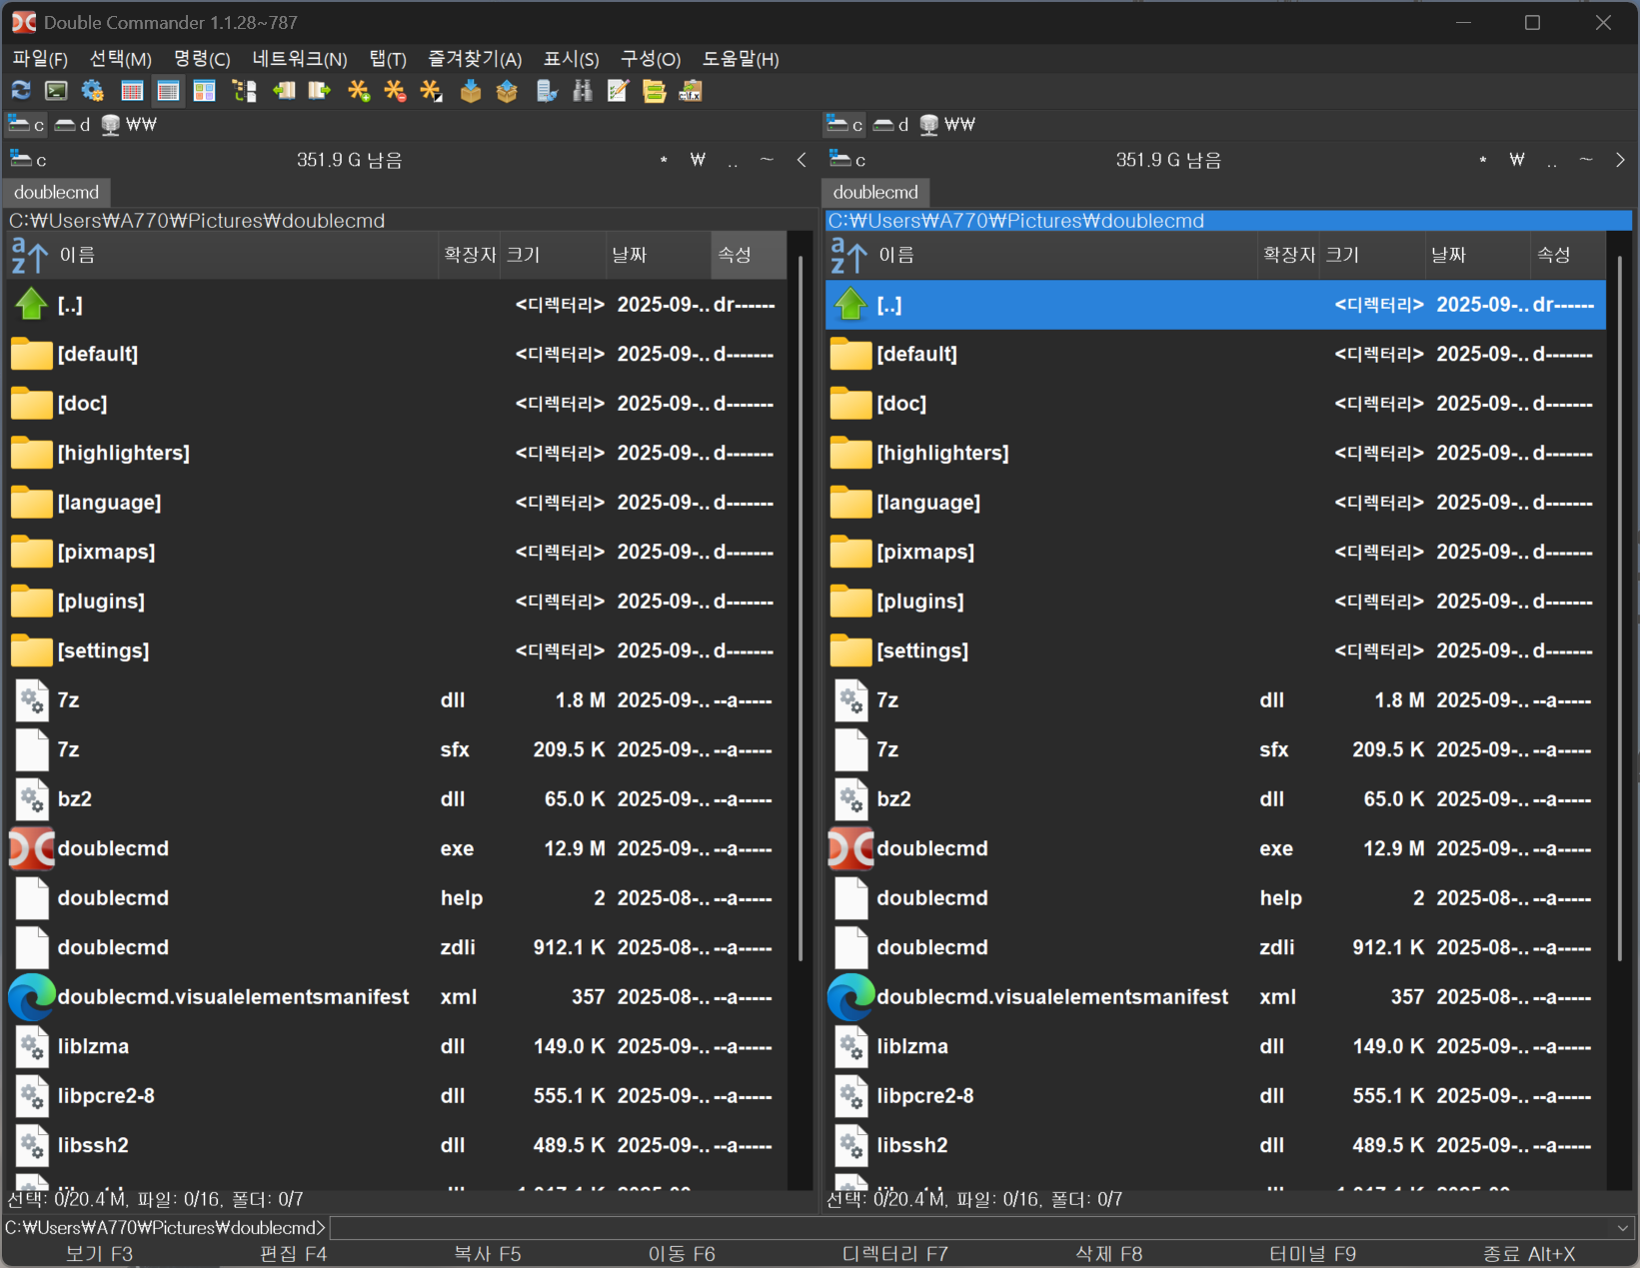Select drive c in the left drive bar
Screen dimensions: 1640x1268
(x=27, y=124)
